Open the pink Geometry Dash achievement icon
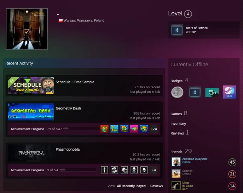This screenshot has height=193, width=243. 134,129
